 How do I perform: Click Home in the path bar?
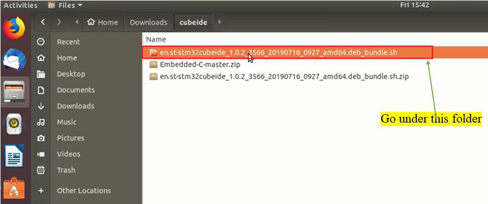103,22
